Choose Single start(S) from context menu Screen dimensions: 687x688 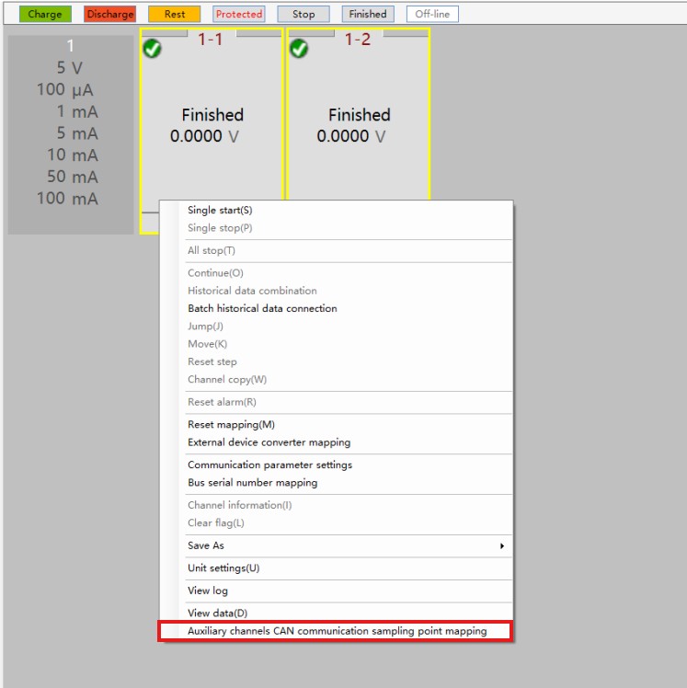(220, 210)
